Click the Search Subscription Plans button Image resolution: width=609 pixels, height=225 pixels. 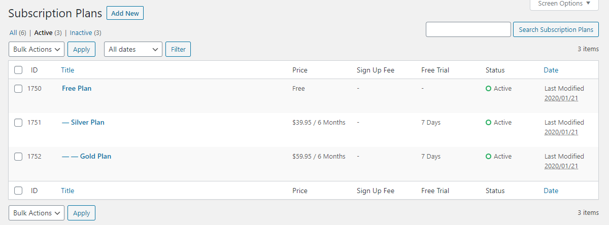556,29
